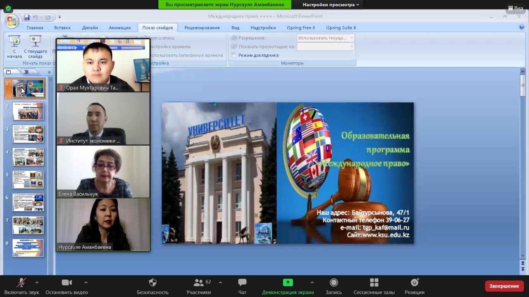Click the Undo icon in quick access toolbar
The height and width of the screenshot is (297, 529).
36,17
